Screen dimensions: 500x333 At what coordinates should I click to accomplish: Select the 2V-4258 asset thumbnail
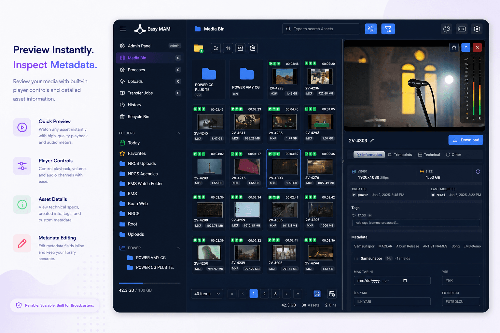pos(209,253)
